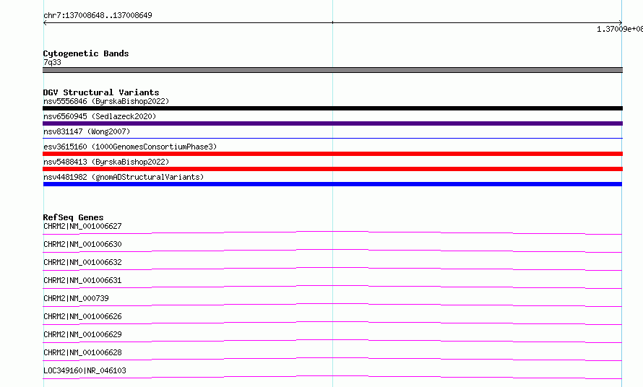Open the CHRM2|NM_001006631 transcript label
The width and height of the screenshot is (643, 387).
tap(82, 280)
